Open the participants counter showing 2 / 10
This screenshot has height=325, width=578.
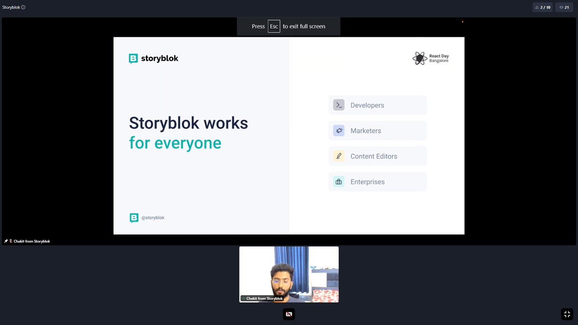[x=542, y=7]
